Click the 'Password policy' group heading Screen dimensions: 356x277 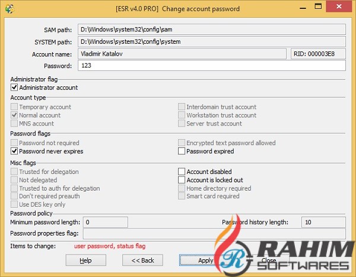point(31,213)
